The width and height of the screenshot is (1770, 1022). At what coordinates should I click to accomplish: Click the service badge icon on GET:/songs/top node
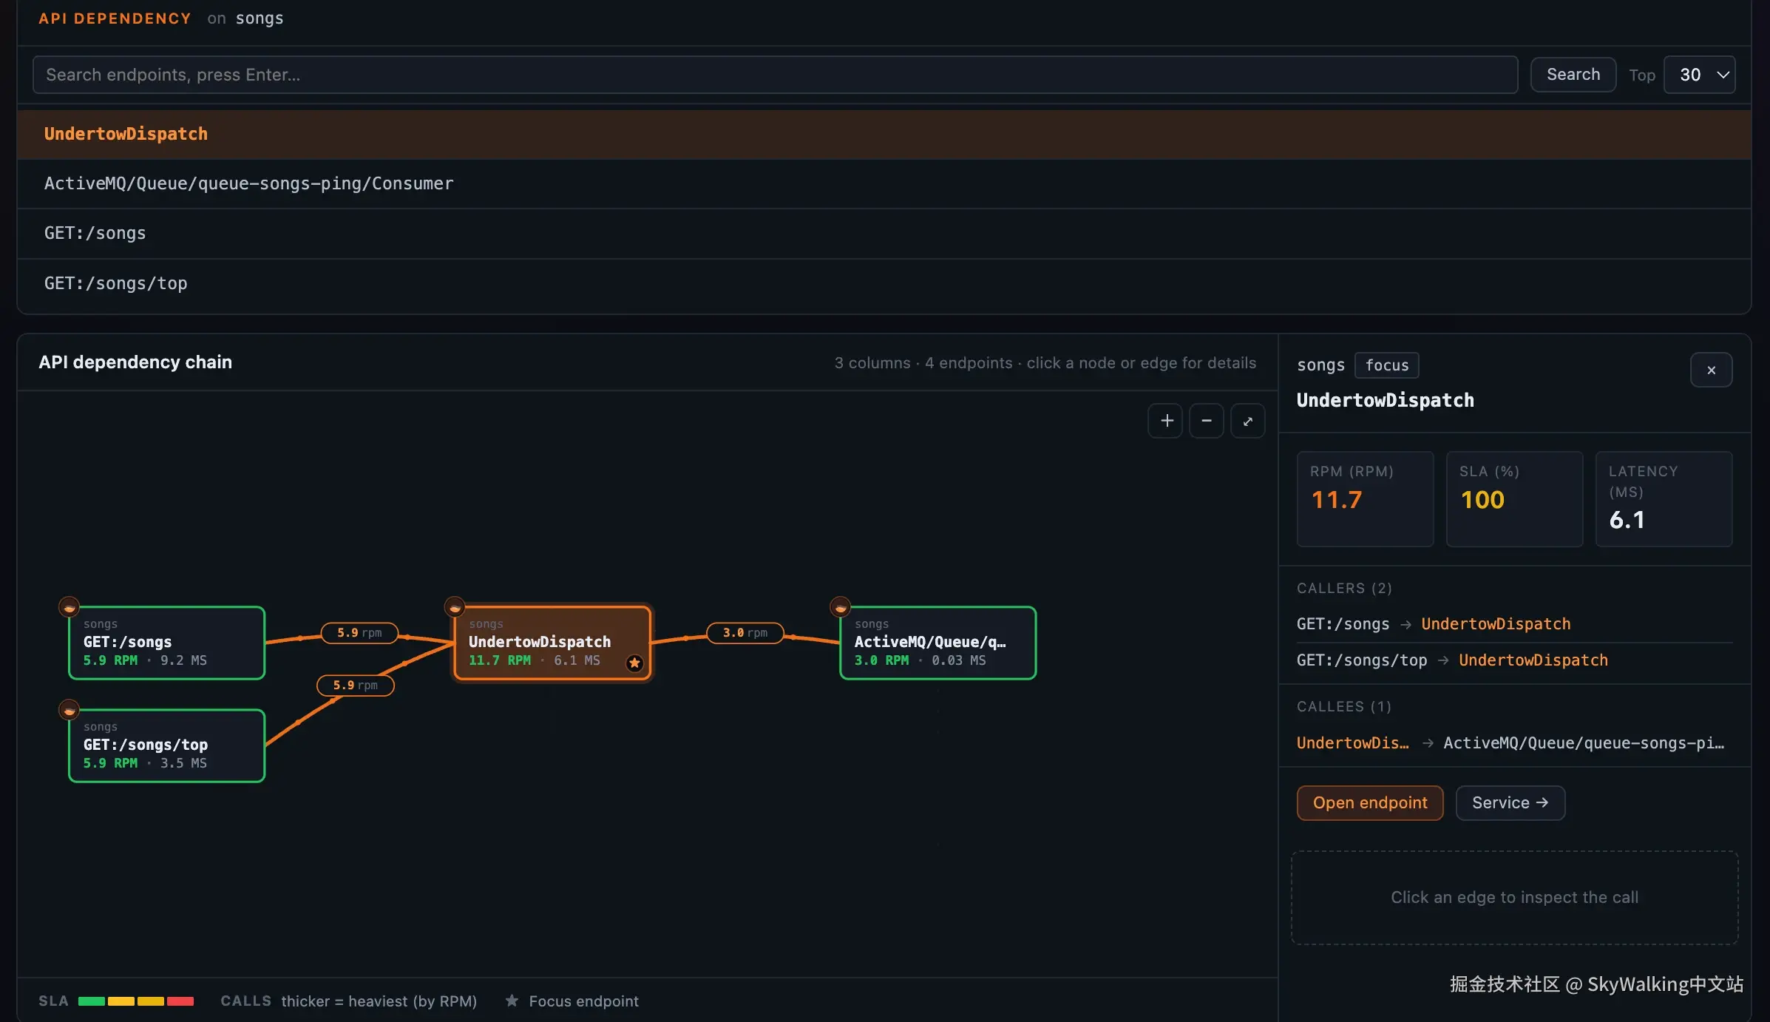69,710
